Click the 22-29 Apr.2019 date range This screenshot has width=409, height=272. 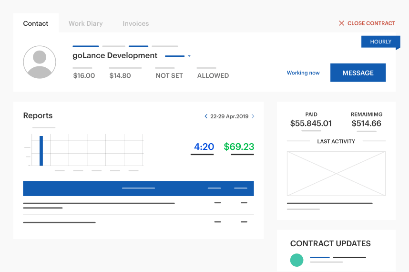click(229, 116)
